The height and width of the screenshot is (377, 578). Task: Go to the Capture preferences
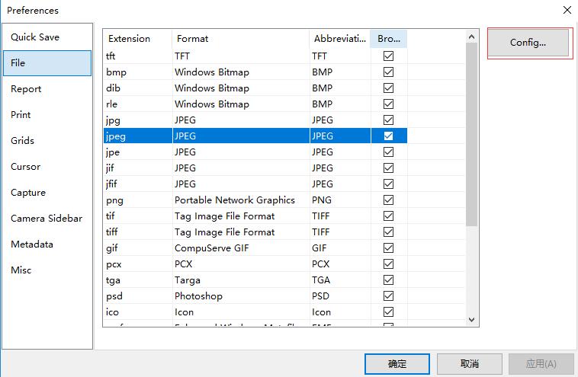click(x=28, y=193)
